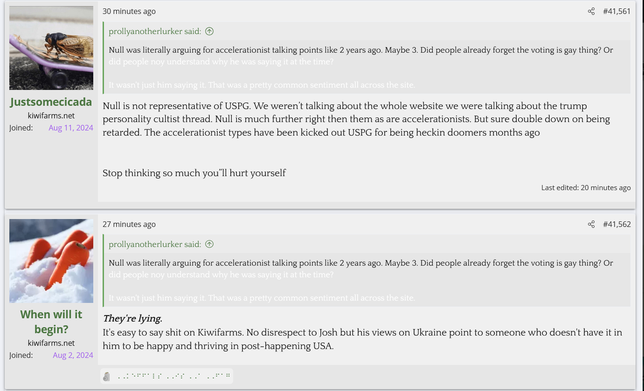This screenshot has width=644, height=391.
Task: Open 'When will it begin?' user profile
Action: (51, 322)
